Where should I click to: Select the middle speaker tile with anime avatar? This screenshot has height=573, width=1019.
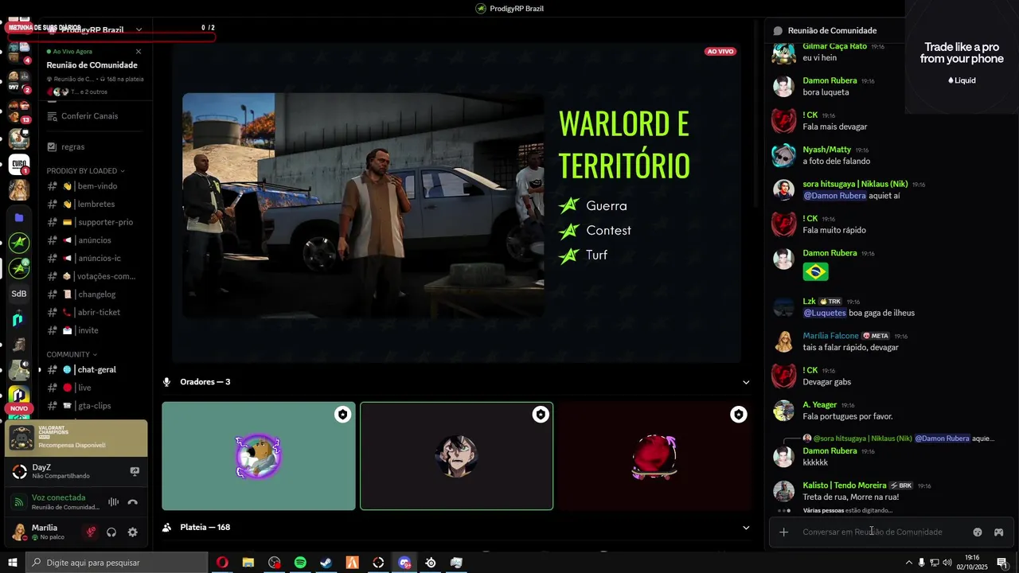pyautogui.click(x=457, y=456)
